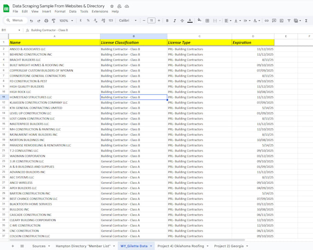
Task: Open the Help menu
Action: coord(115,11)
